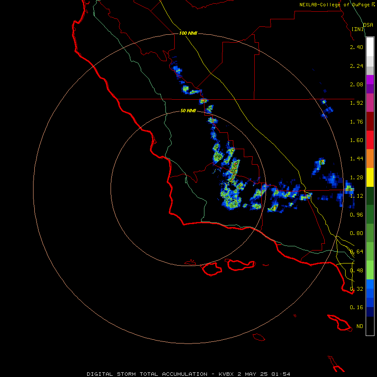The height and width of the screenshot is (377, 377).
Task: Click the DSA product label
Action: pyautogui.click(x=368, y=25)
